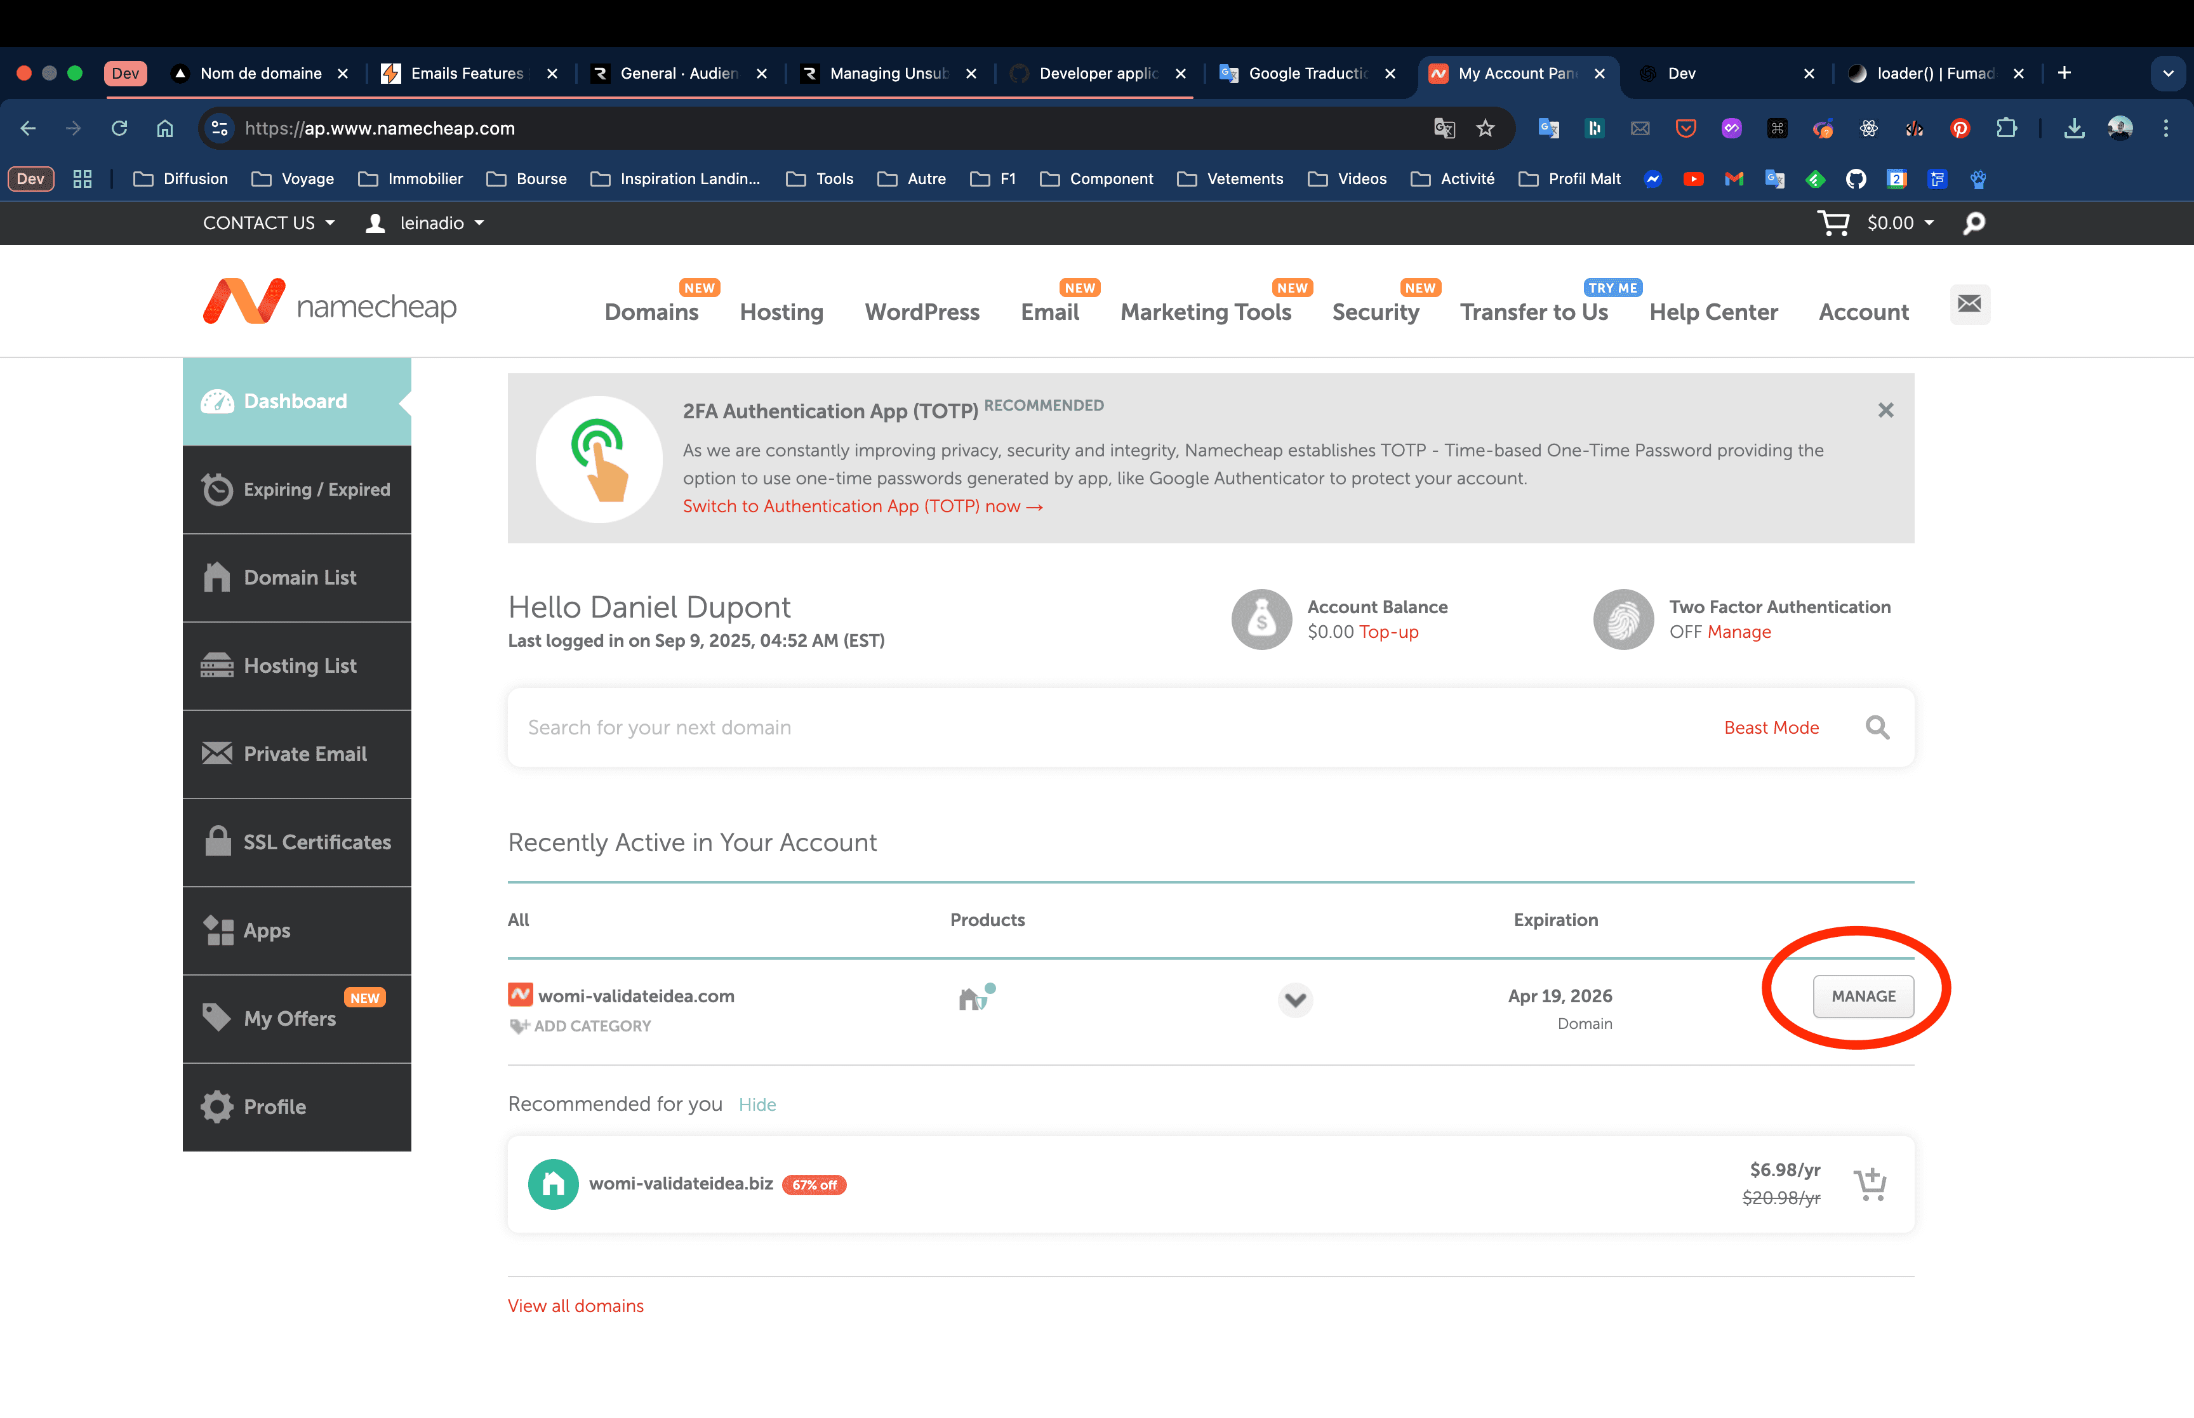
Task: Open the CONTACT US dropdown
Action: pos(269,223)
